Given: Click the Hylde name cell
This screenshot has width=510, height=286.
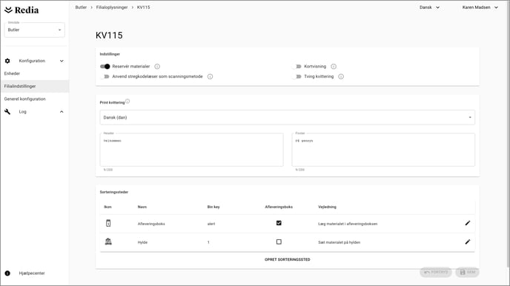Looking at the screenshot, I should tap(142, 242).
